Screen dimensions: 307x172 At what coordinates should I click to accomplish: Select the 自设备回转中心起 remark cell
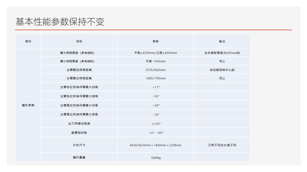tap(222, 70)
